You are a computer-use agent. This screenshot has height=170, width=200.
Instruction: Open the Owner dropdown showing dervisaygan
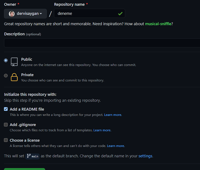pos(25,13)
